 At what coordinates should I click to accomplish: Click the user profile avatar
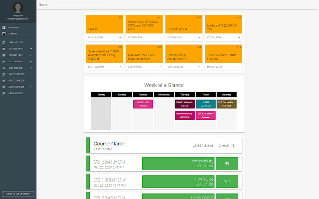click(x=18, y=8)
